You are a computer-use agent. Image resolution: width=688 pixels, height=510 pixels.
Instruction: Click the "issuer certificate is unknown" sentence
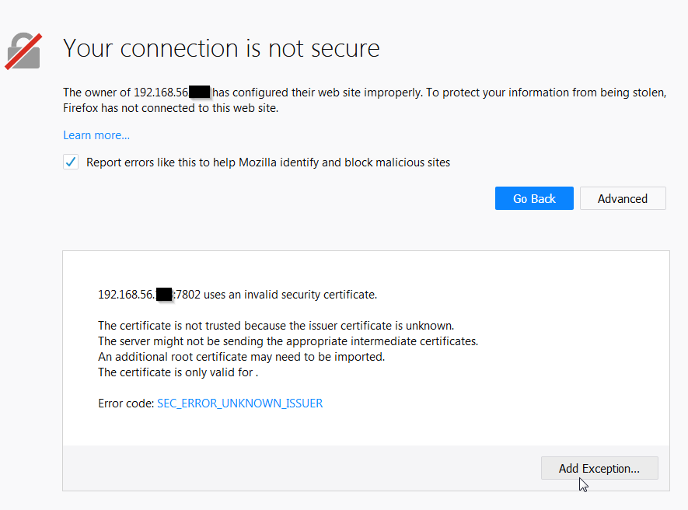[x=276, y=326]
